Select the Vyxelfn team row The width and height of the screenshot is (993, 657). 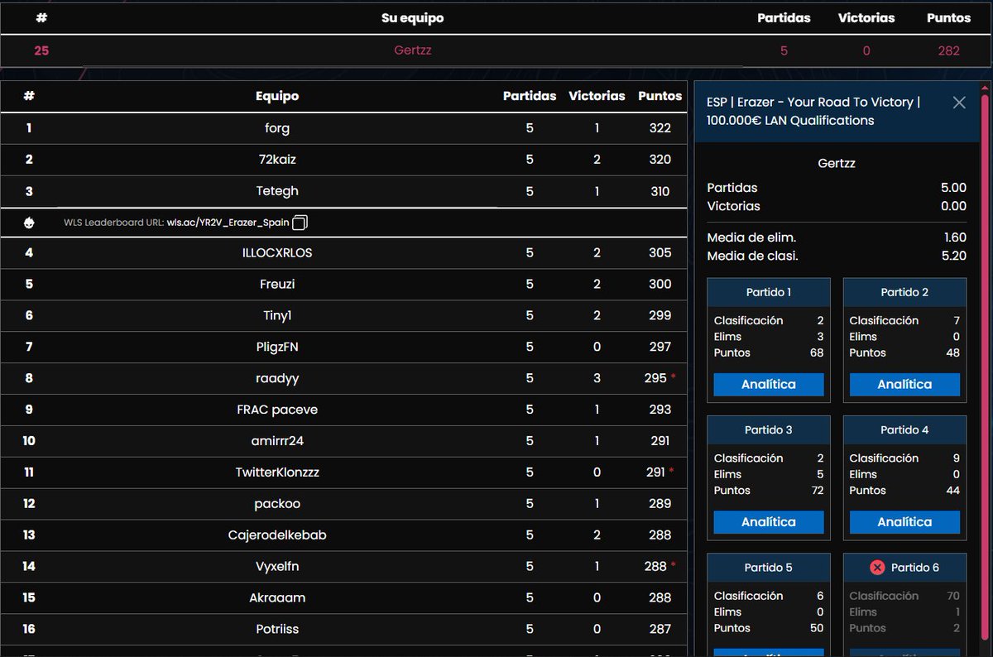(x=343, y=567)
